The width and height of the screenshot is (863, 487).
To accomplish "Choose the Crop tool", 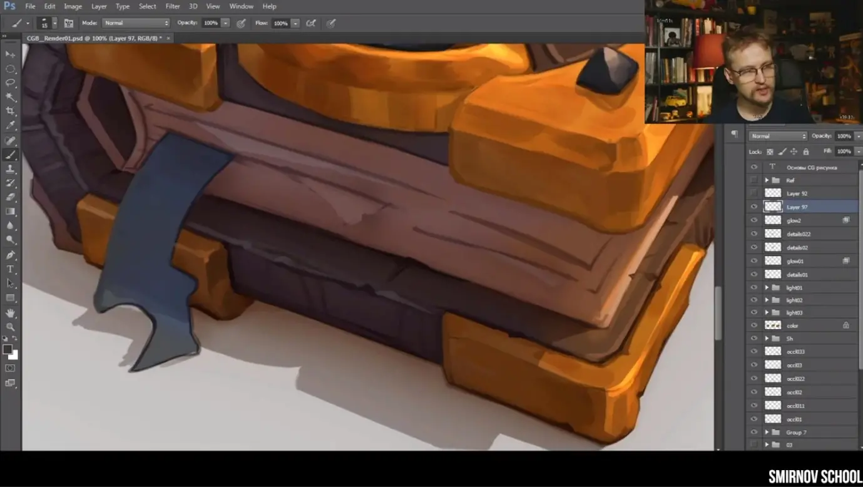I will coord(11,111).
